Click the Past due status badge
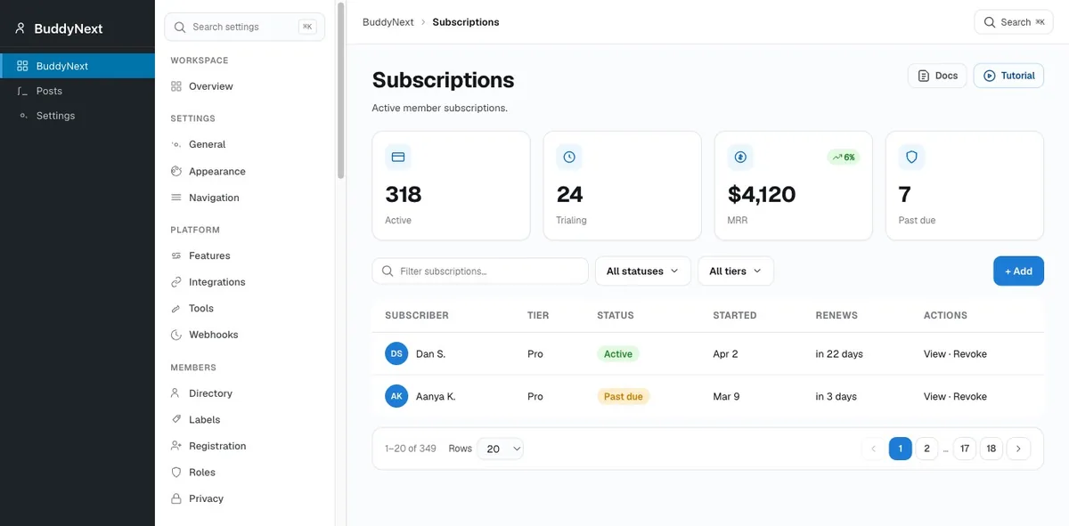This screenshot has width=1069, height=526. [624, 397]
